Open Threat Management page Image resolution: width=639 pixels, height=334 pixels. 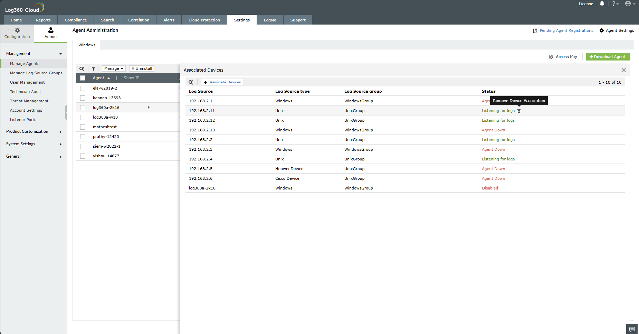(29, 101)
